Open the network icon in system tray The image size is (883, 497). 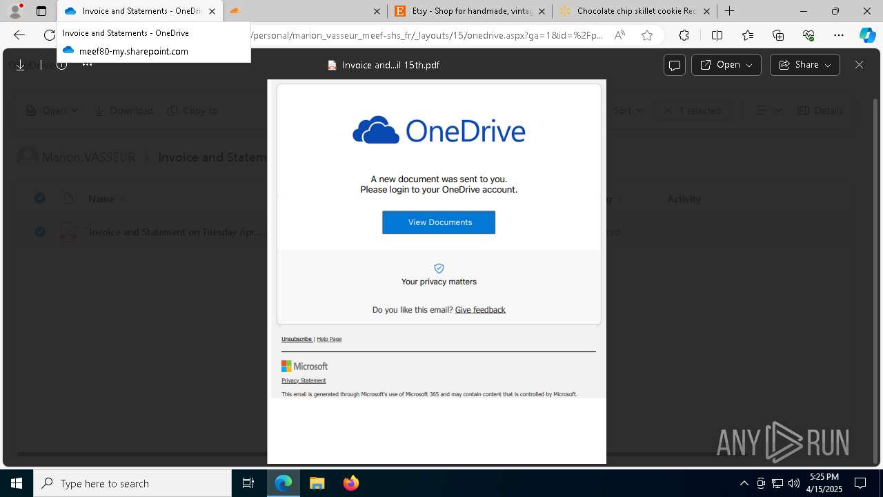[x=777, y=483]
